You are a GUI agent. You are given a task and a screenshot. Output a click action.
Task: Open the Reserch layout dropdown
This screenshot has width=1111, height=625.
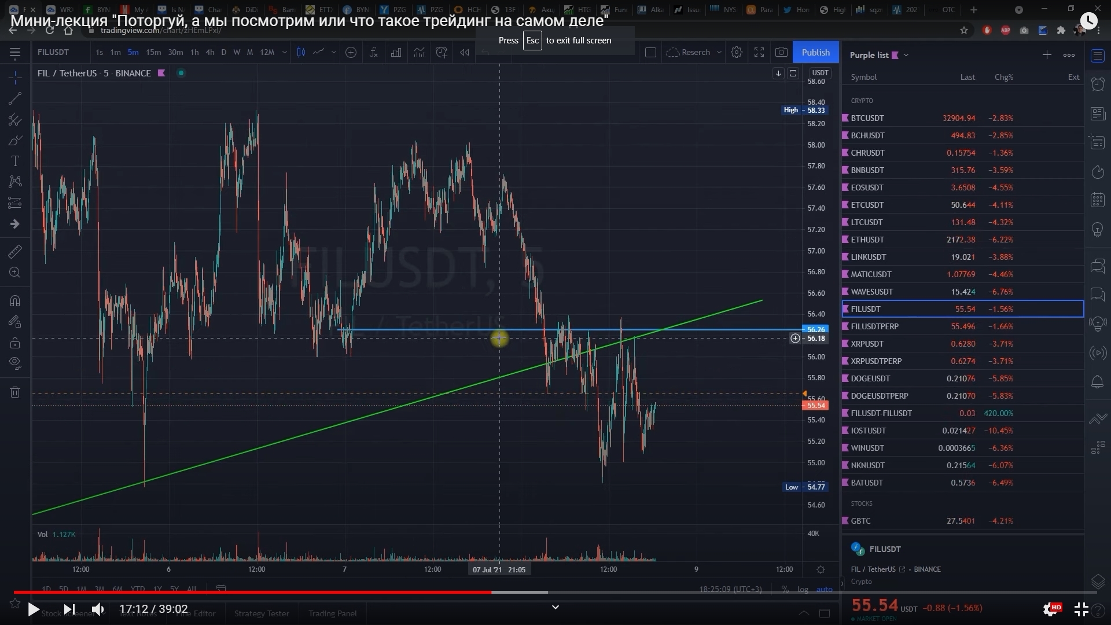(719, 53)
